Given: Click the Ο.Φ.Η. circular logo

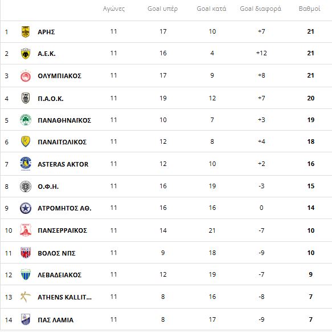Looking at the screenshot, I should [x=26, y=187].
